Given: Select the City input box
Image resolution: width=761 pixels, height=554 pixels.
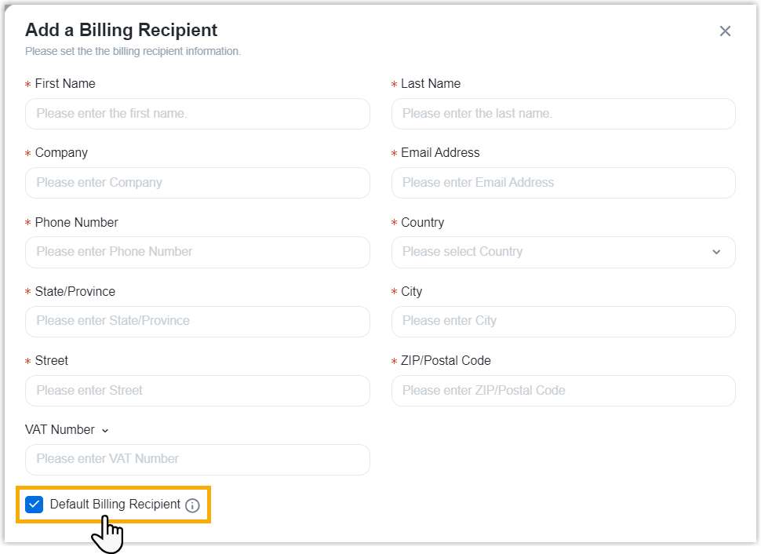Looking at the screenshot, I should point(563,321).
